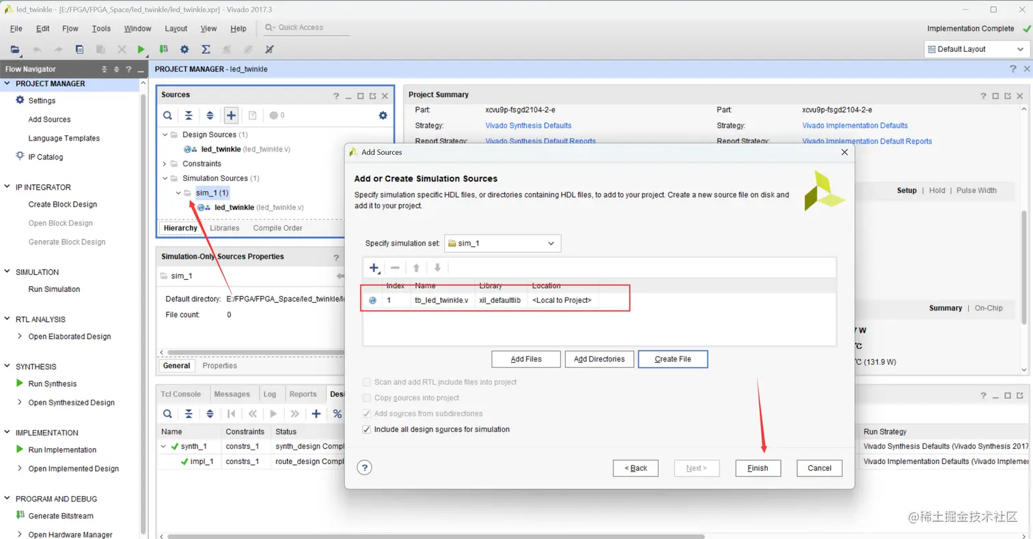Collapse Simulation Sources tree node
The height and width of the screenshot is (539, 1033).
pos(165,179)
